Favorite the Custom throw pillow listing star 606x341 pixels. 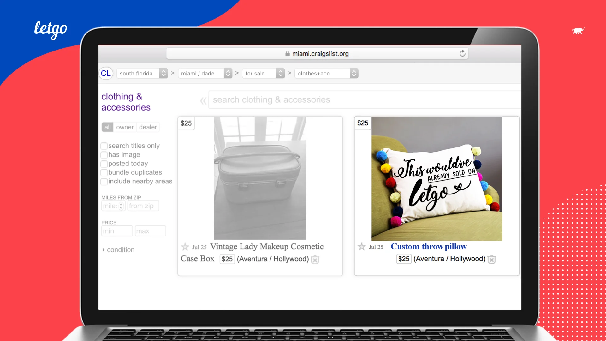(x=362, y=247)
